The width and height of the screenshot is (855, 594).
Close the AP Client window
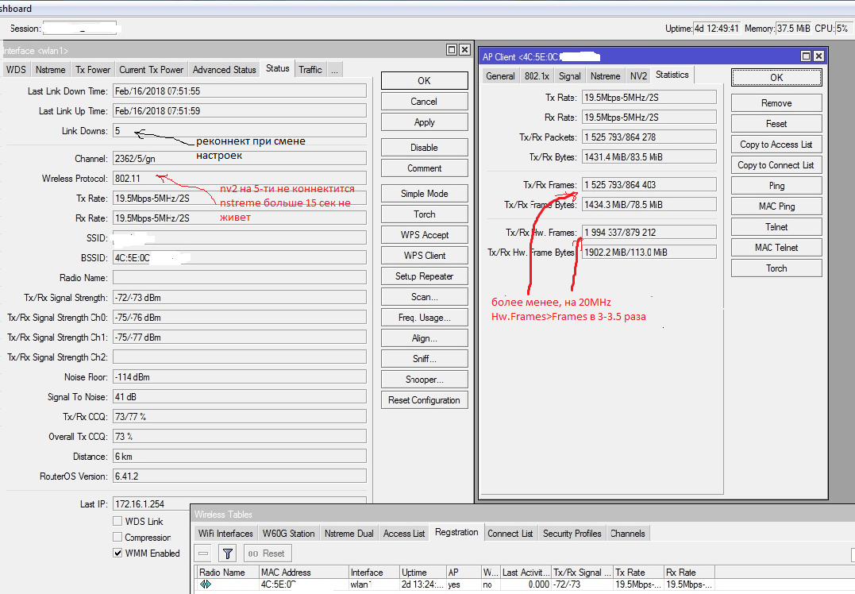(818, 56)
